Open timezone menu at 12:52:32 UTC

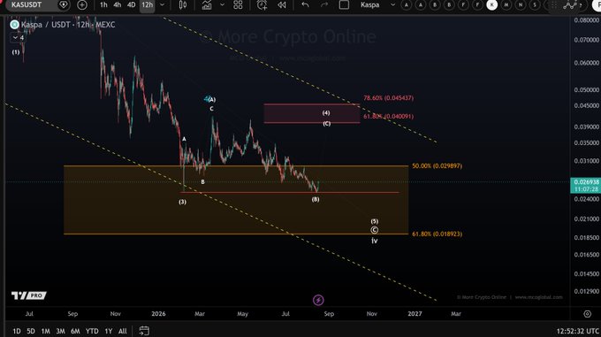coord(578,331)
